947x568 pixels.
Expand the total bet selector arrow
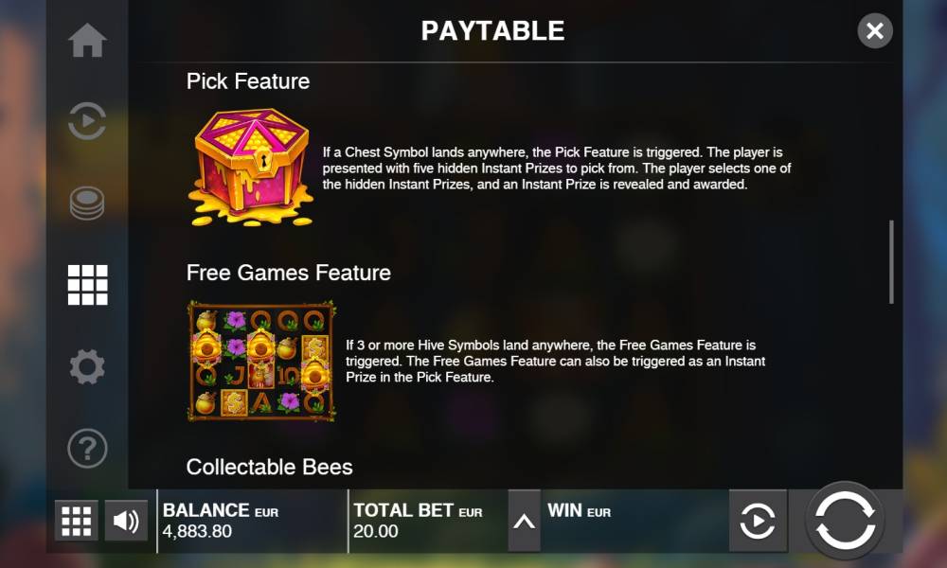(x=525, y=521)
